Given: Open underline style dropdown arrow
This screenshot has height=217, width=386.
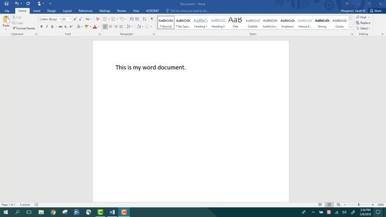Looking at the screenshot, I should [56, 27].
